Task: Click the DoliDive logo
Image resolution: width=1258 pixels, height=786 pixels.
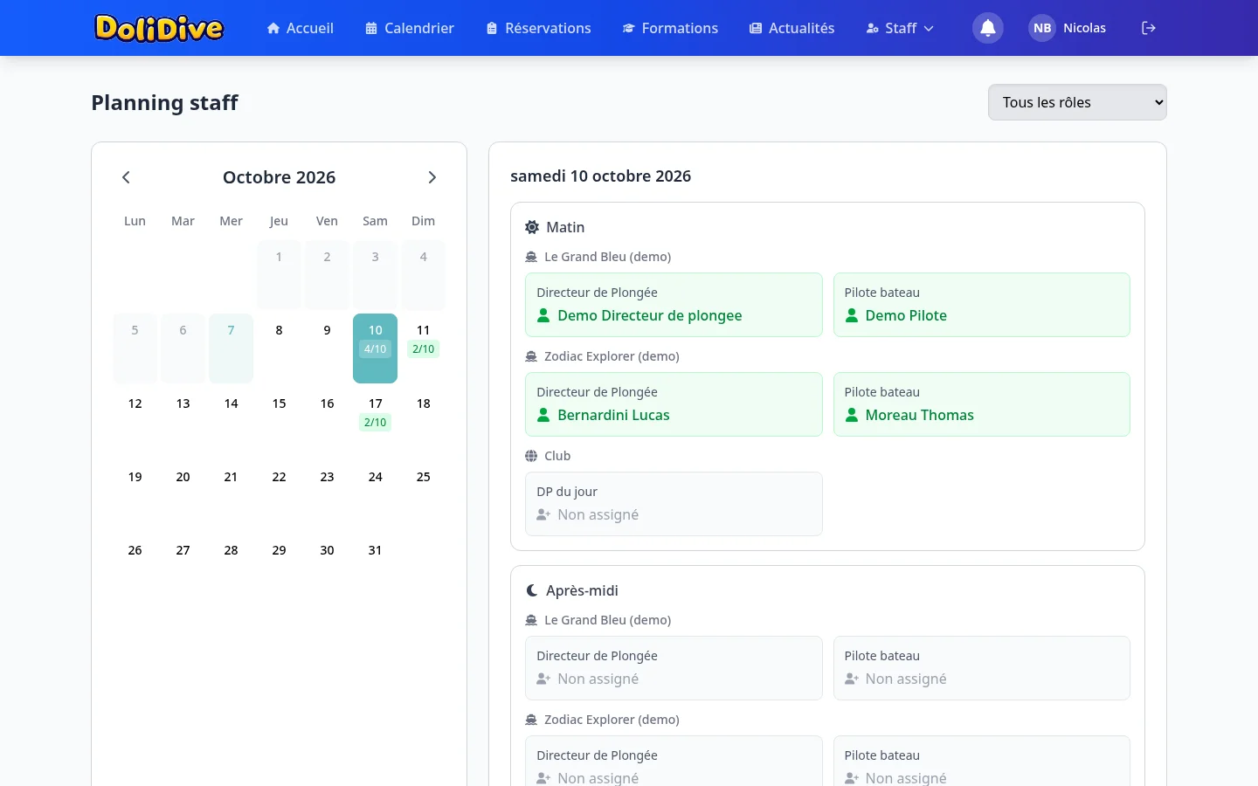Action: coord(159,28)
